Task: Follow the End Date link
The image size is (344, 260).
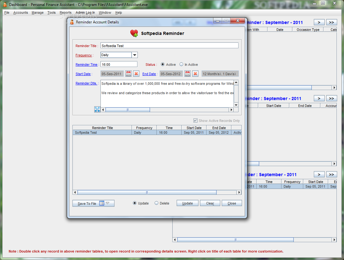Action: [149, 74]
